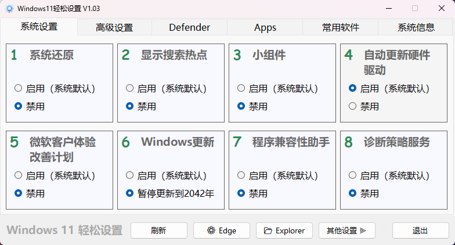Enable 程序兼容性助手 with 启用 option
The image size is (455, 245).
click(x=277, y=175)
